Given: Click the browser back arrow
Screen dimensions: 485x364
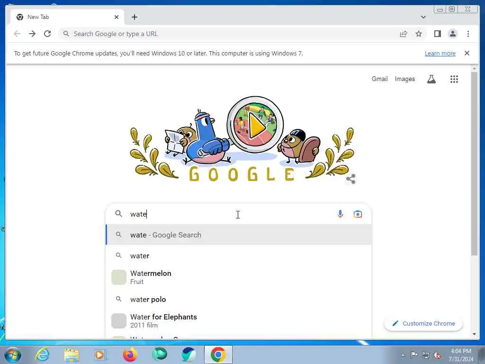Looking at the screenshot, I should pos(17,34).
